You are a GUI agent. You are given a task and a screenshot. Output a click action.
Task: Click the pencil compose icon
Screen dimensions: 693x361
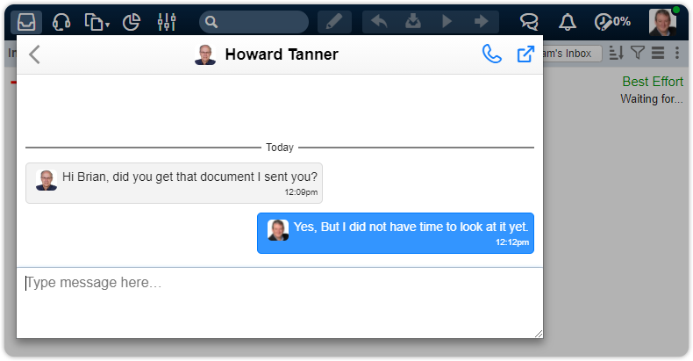point(334,22)
